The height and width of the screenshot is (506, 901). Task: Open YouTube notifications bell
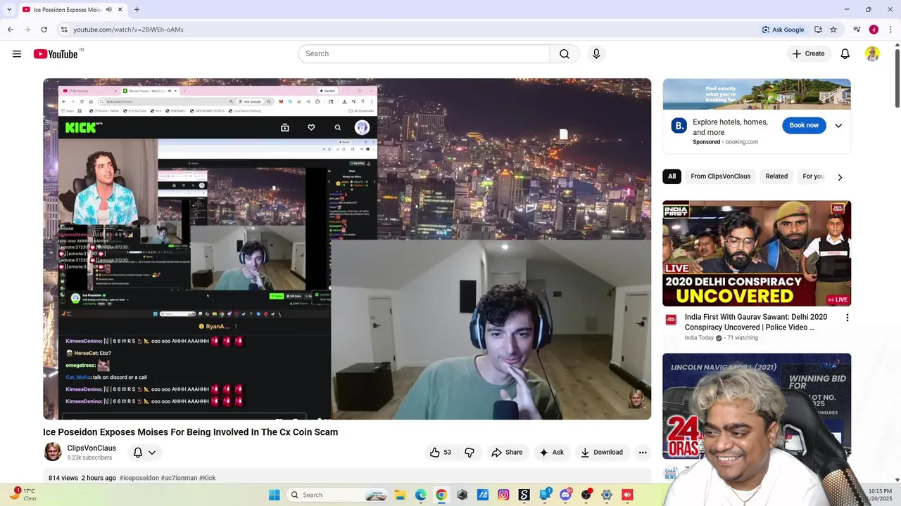845,54
